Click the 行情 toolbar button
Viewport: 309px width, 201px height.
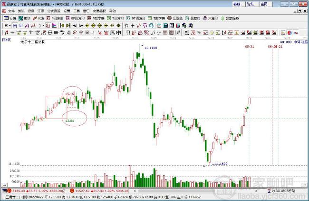[x=10, y=19]
